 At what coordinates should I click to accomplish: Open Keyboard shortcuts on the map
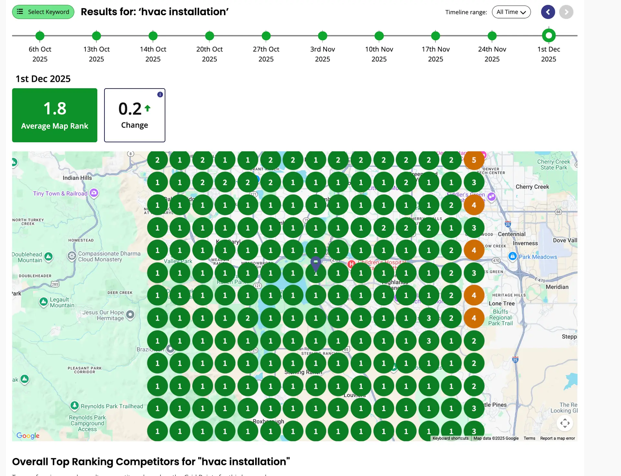450,438
